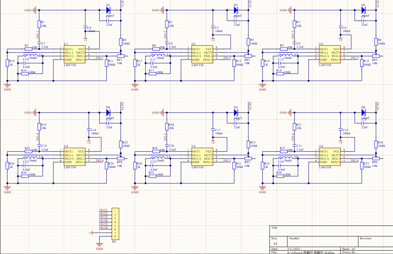Select the U1 LMV358 op-amp chip

(75, 54)
